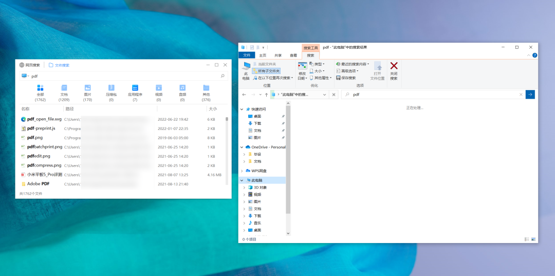
Task: Switch to 网页搜索 tab
Action: click(30, 65)
